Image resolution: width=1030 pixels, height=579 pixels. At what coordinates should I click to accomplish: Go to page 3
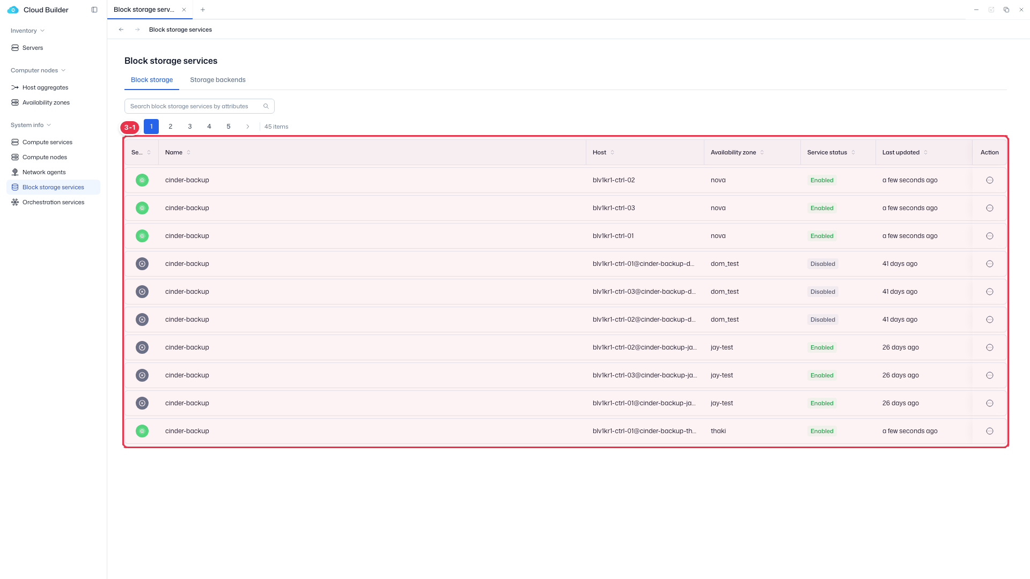click(190, 127)
